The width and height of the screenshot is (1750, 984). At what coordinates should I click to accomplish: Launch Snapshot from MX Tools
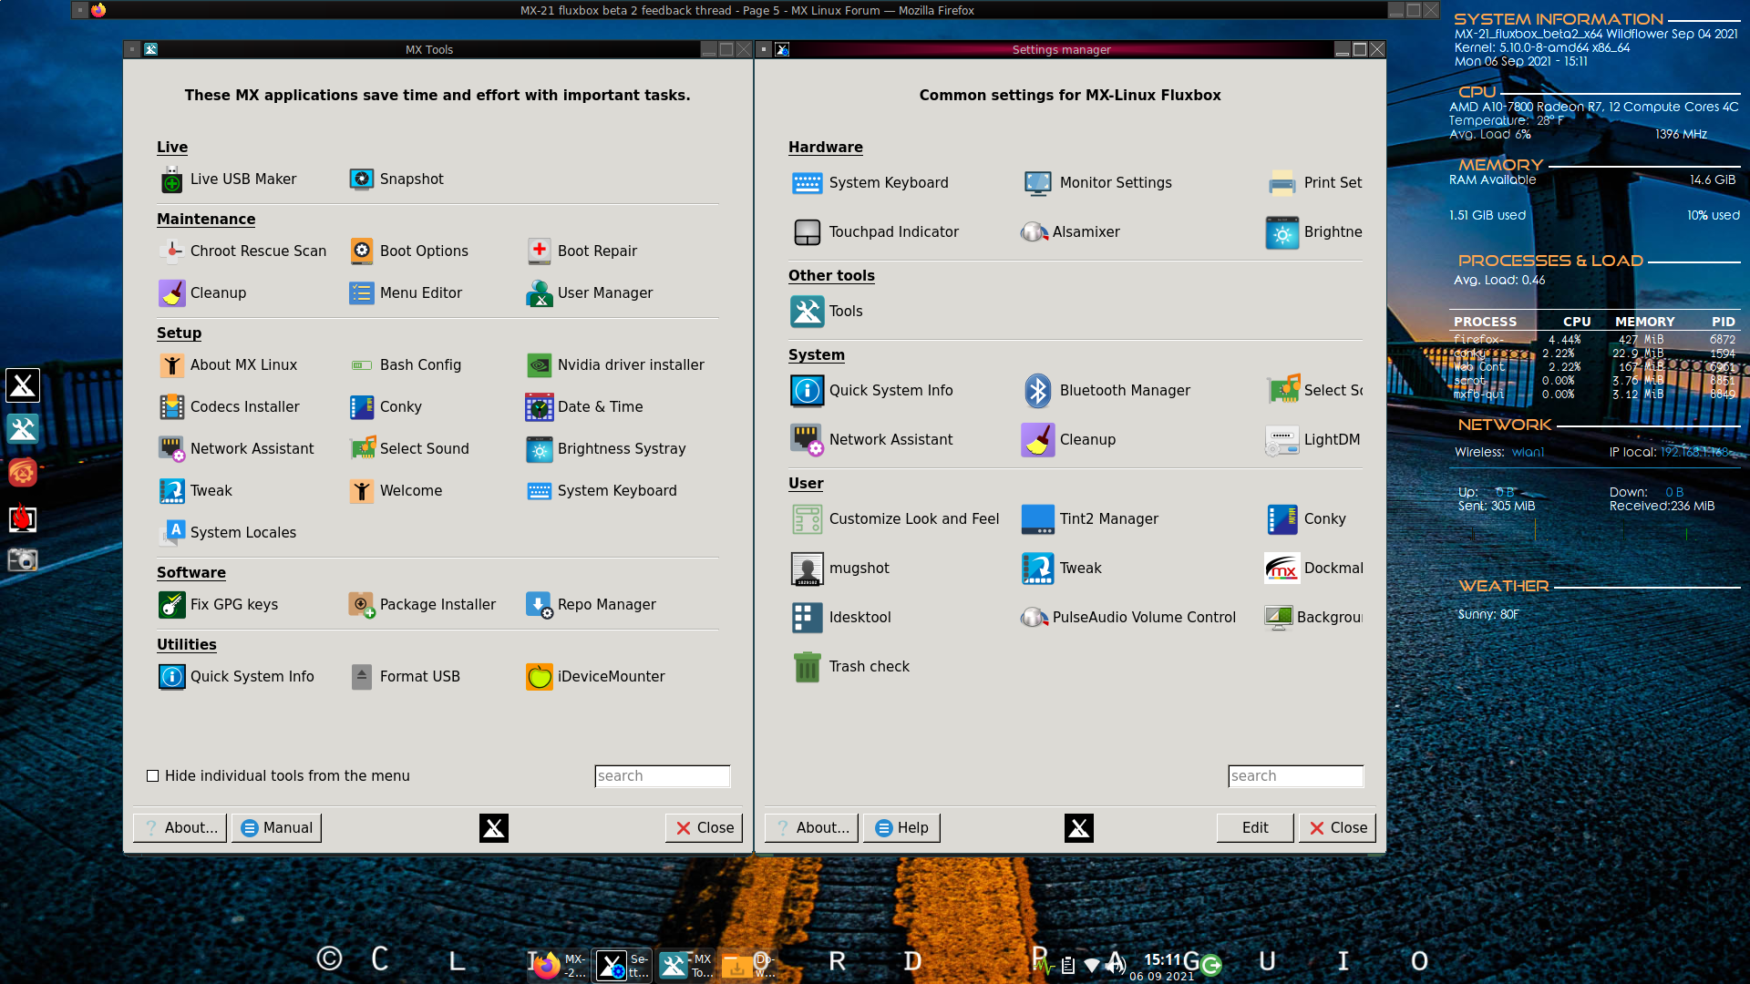pos(396,179)
